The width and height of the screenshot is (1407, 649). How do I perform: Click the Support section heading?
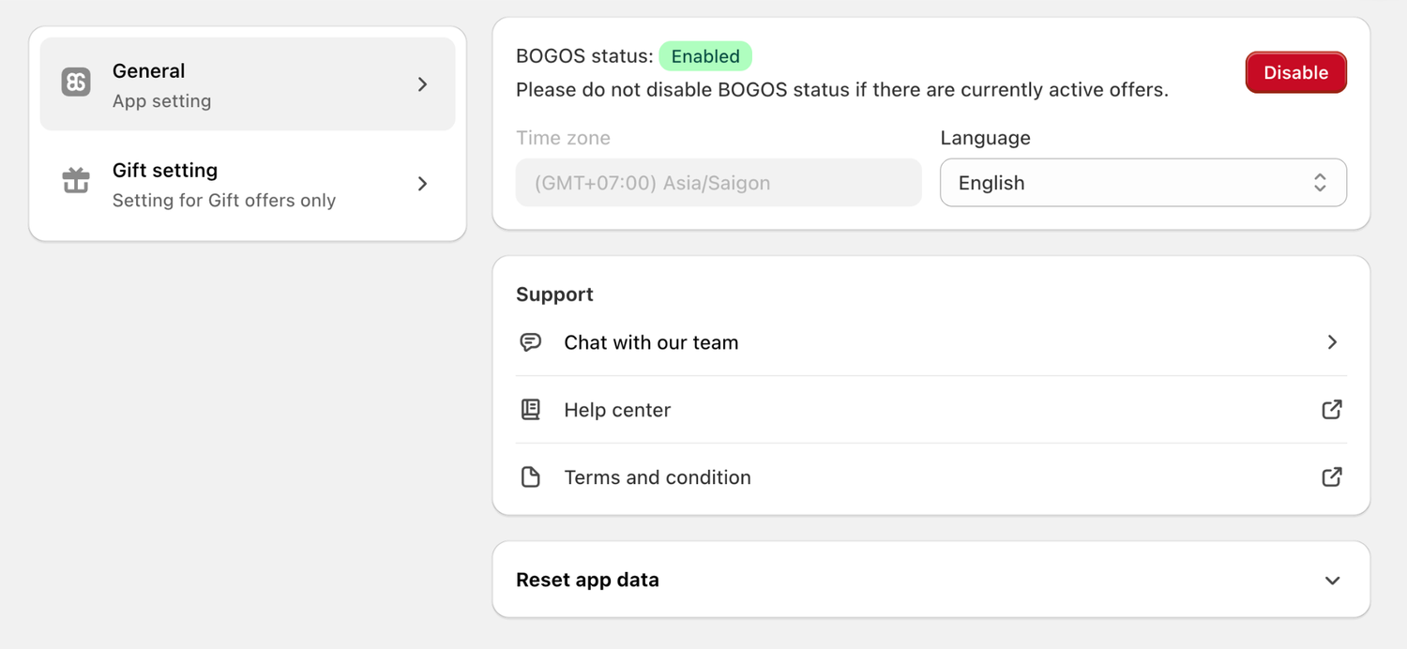(x=554, y=294)
